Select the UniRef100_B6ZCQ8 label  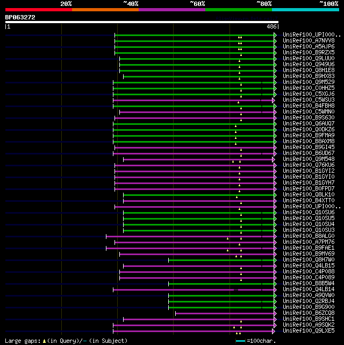tap(309, 313)
